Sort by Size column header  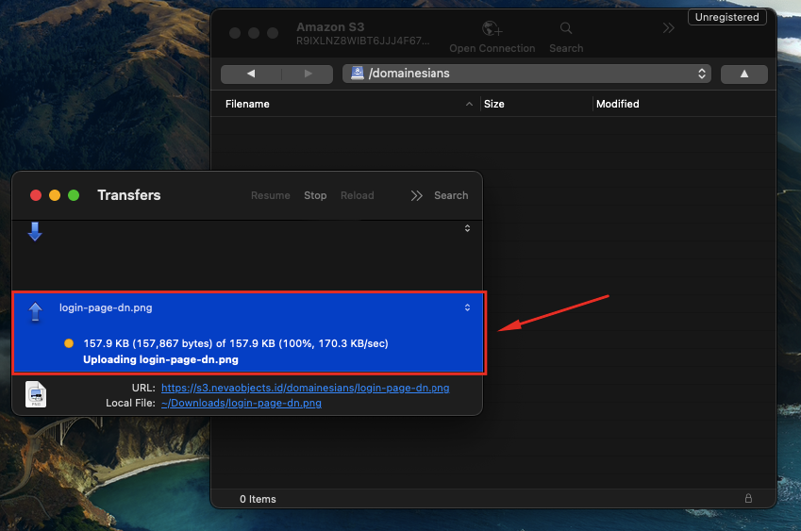tap(494, 104)
